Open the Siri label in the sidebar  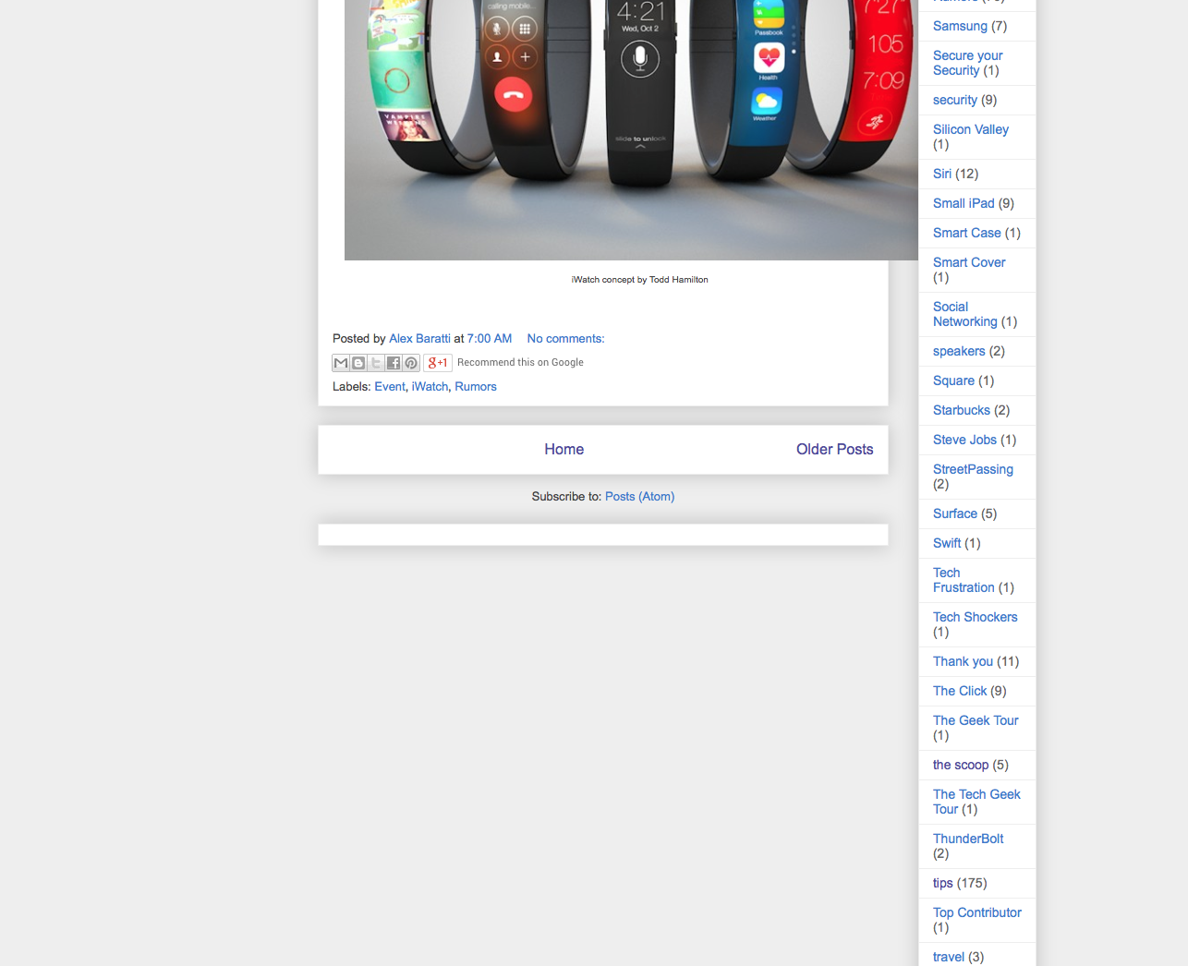tap(942, 174)
